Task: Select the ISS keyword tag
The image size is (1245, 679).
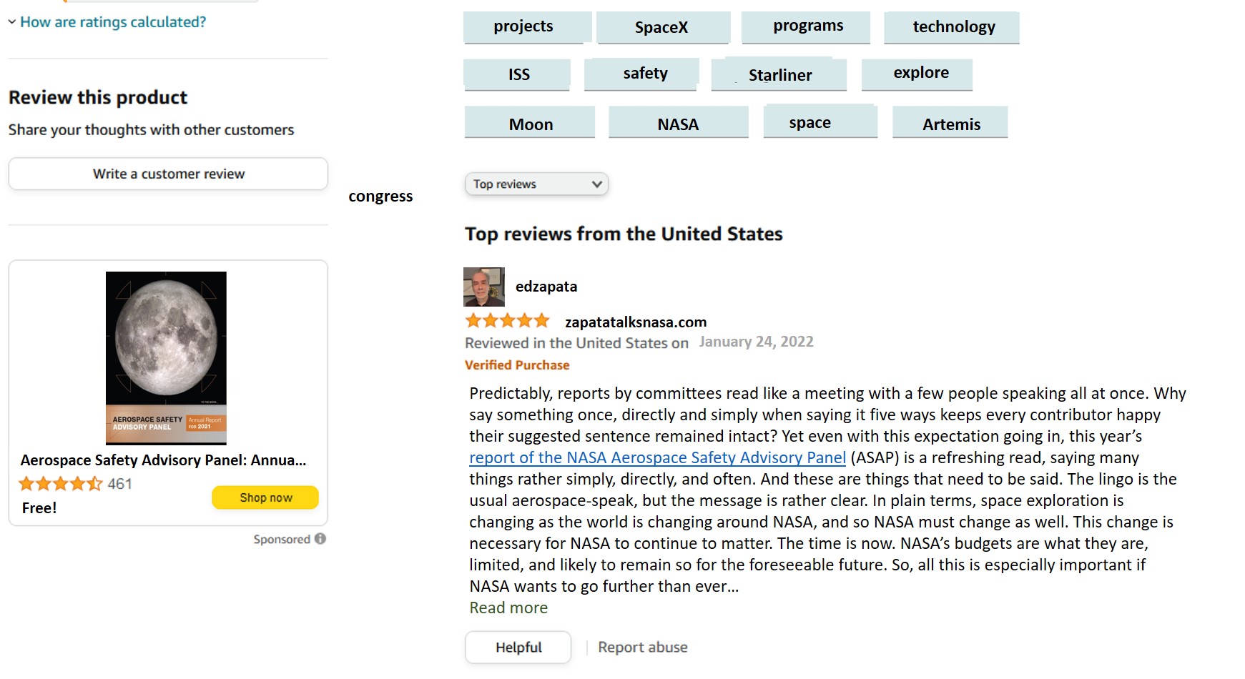Action: click(518, 75)
